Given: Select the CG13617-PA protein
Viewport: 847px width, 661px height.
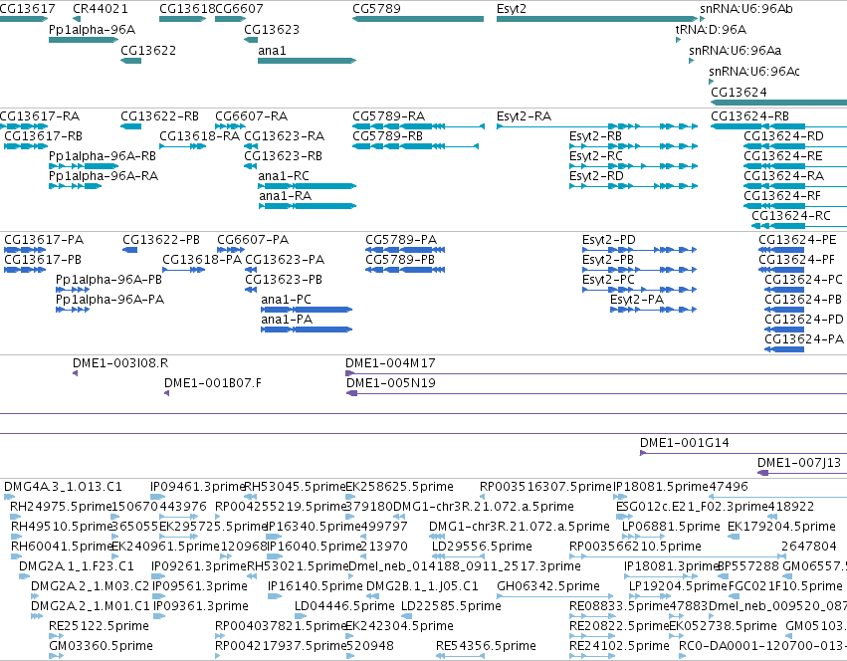Looking at the screenshot, I should (x=25, y=250).
